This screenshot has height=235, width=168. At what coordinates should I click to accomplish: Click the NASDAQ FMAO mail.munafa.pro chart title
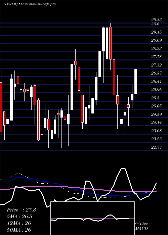click(30, 4)
